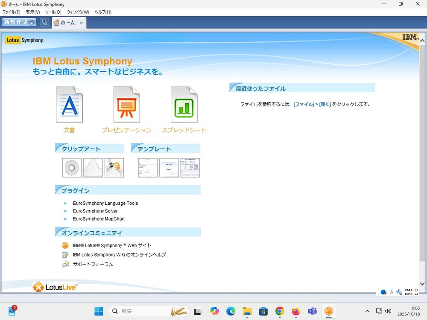The height and width of the screenshot is (320, 427).
Task: Click the [開く] link in recent files
Action: coord(325,104)
